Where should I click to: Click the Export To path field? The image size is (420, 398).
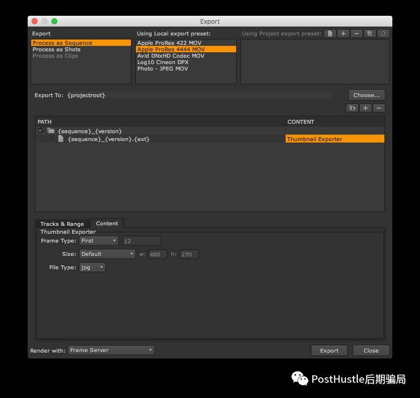click(198, 95)
